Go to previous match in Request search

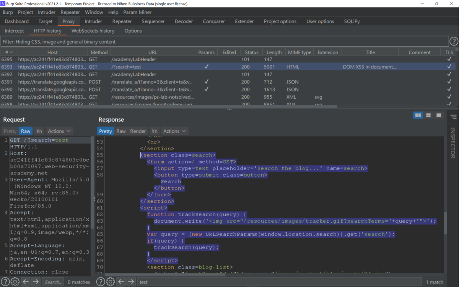(26, 282)
